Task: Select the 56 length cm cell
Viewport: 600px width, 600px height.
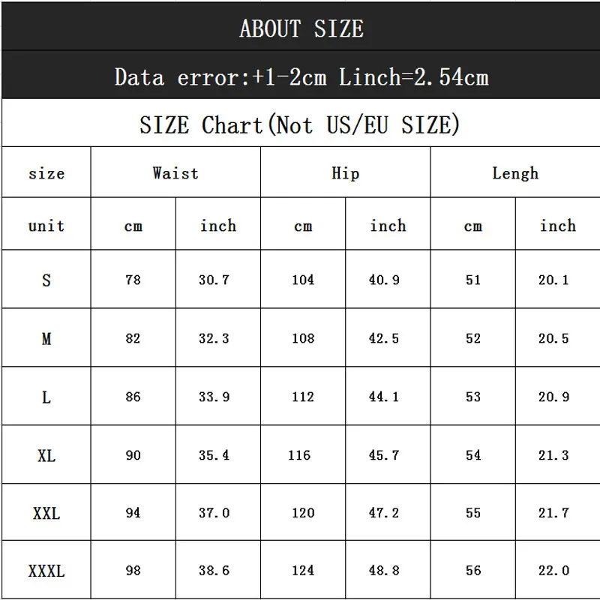Action: point(473,571)
